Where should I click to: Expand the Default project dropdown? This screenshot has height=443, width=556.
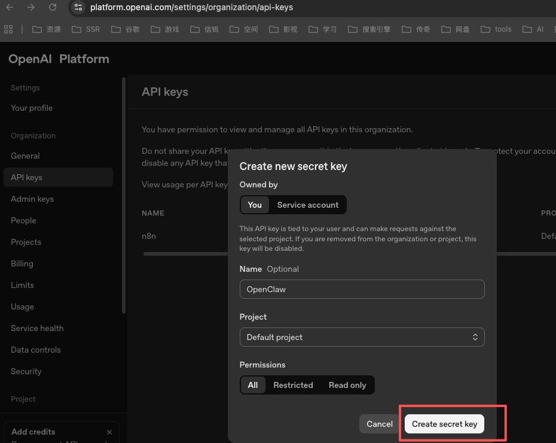tap(362, 337)
